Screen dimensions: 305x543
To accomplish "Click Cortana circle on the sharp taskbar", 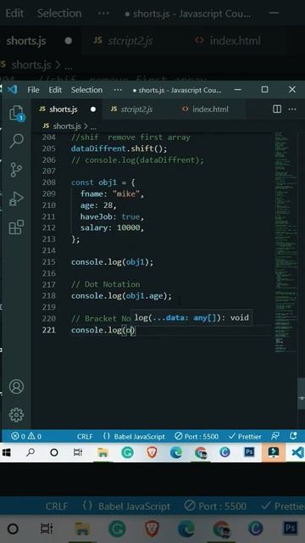I will [54, 452].
